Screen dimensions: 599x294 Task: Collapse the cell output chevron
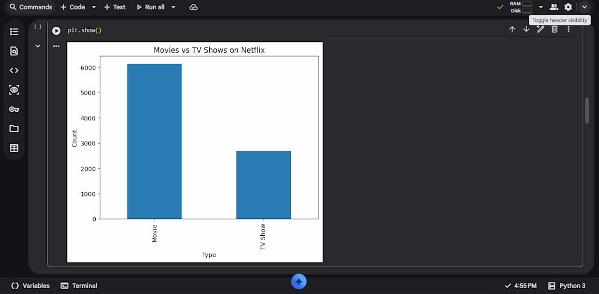(38, 46)
